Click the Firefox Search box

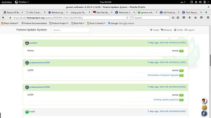[x=150, y=18]
